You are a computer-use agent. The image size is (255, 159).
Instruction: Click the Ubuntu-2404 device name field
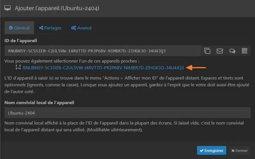tap(127, 113)
